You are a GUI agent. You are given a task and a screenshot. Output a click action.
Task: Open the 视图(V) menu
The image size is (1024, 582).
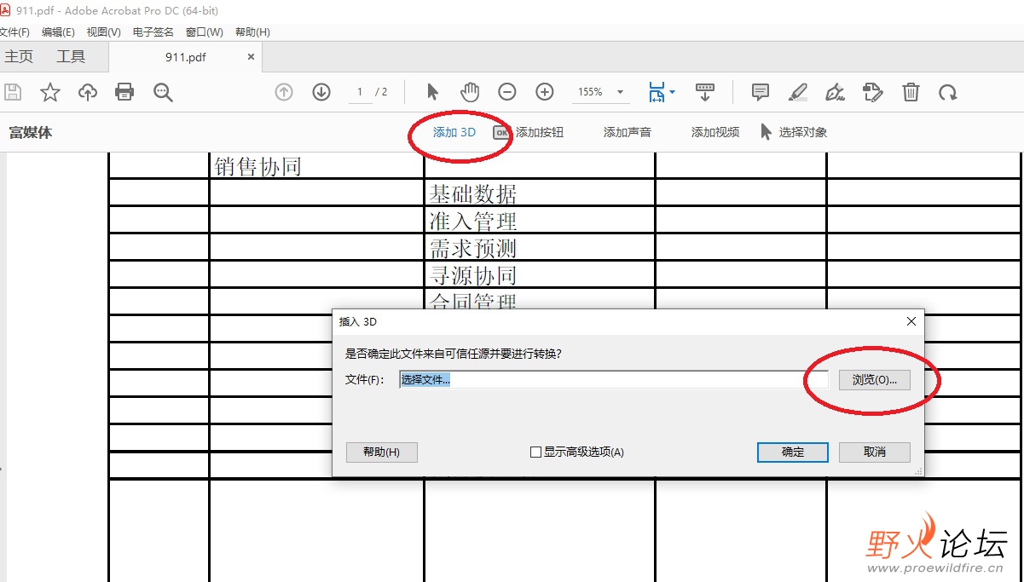click(x=104, y=32)
